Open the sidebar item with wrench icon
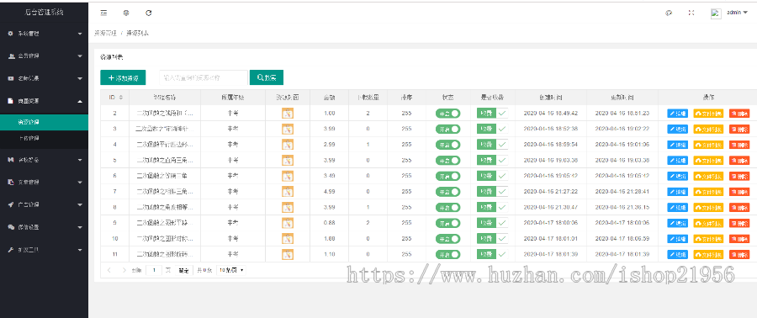 click(x=44, y=250)
